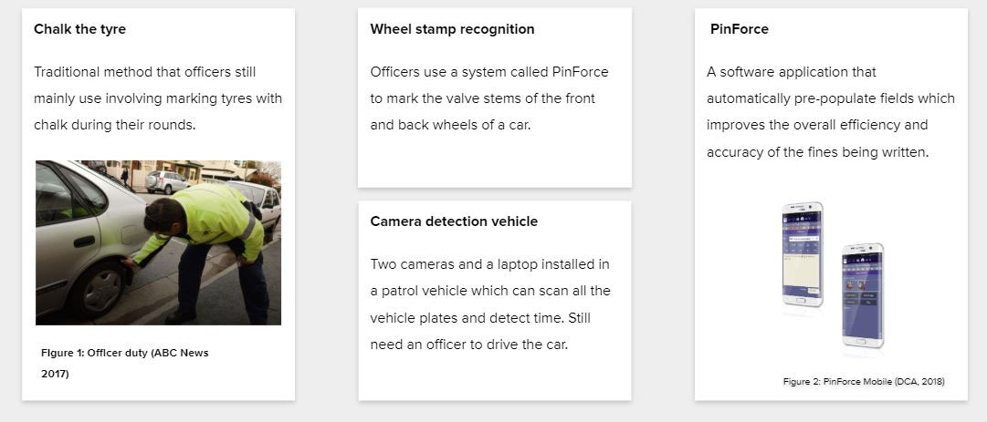Select the valve stems marking description text

tap(488, 98)
